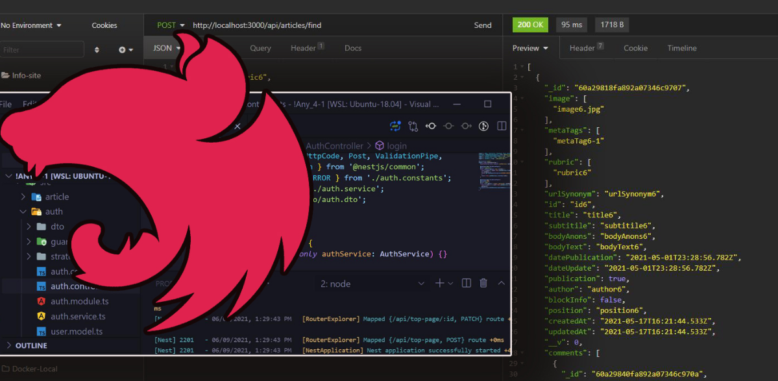Image resolution: width=778 pixels, height=381 pixels.
Task: Click the Send button
Action: (482, 25)
